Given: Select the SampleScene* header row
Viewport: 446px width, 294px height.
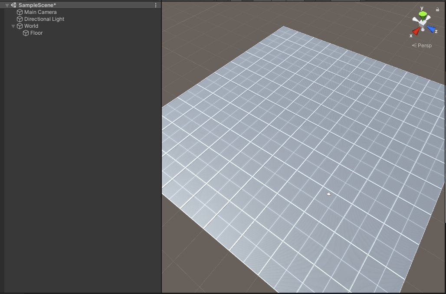Looking at the screenshot, I should pyautogui.click(x=81, y=5).
